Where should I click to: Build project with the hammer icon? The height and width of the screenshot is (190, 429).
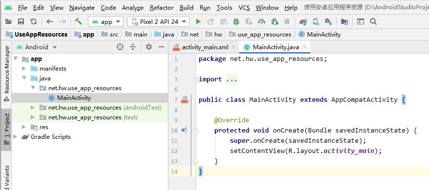(x=79, y=21)
